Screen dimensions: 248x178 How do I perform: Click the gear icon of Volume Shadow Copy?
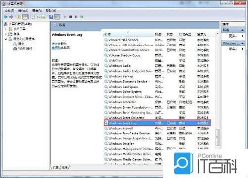(x=106, y=55)
